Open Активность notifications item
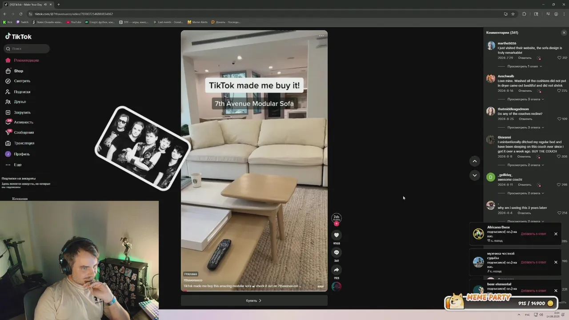569x320 pixels. pyautogui.click(x=20, y=122)
